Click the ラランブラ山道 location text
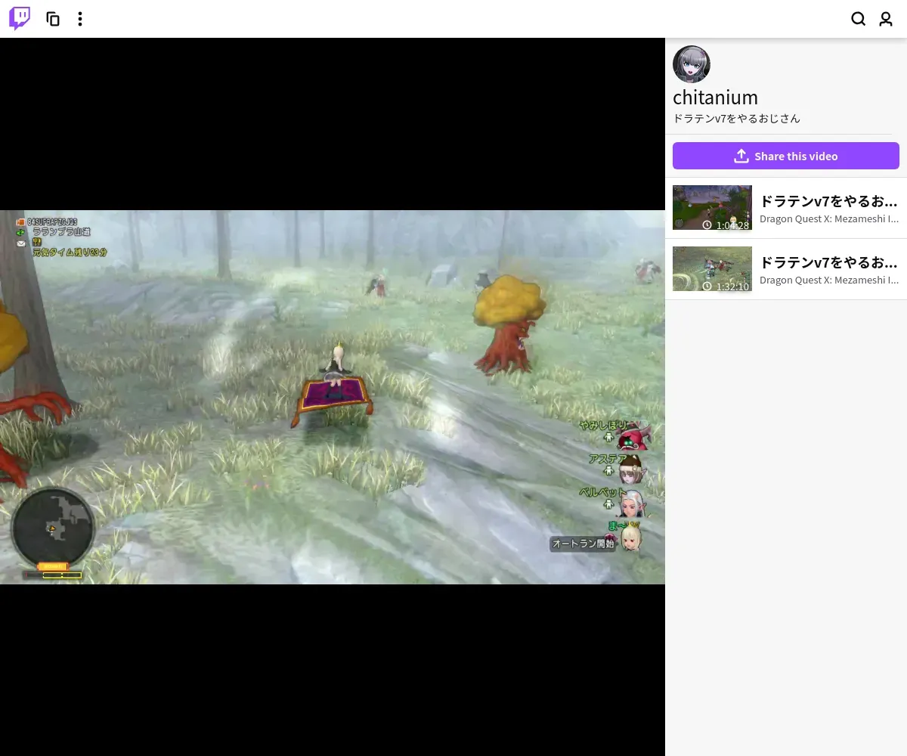Screen dimensions: 907x756 coord(61,232)
